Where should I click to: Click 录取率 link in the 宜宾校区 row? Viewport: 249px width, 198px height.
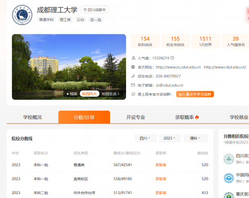tap(161, 179)
